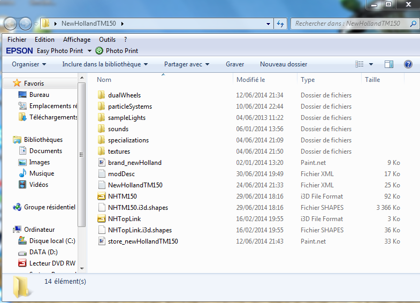The width and height of the screenshot is (420, 303).
Task: Click the Back navigation arrow button
Action: (11, 24)
